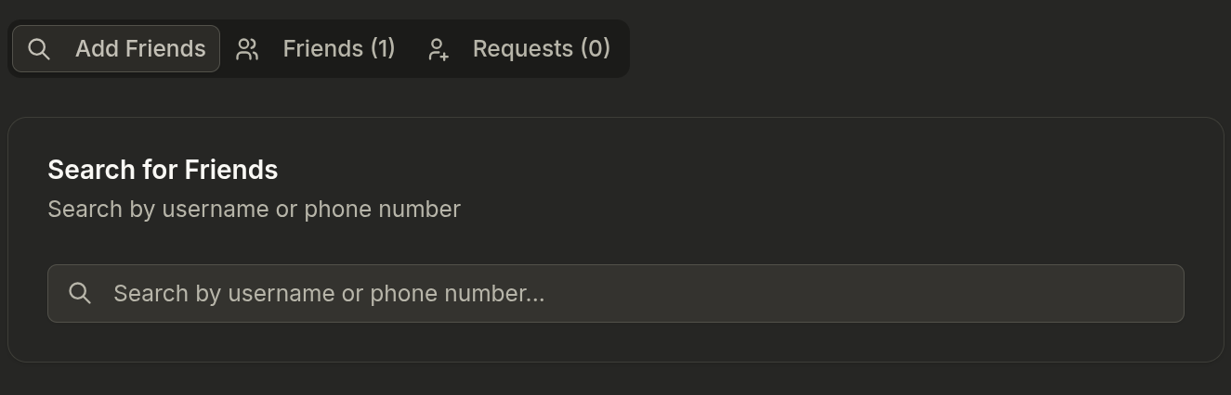Click the word "Friends" in the card heading

(x=231, y=170)
